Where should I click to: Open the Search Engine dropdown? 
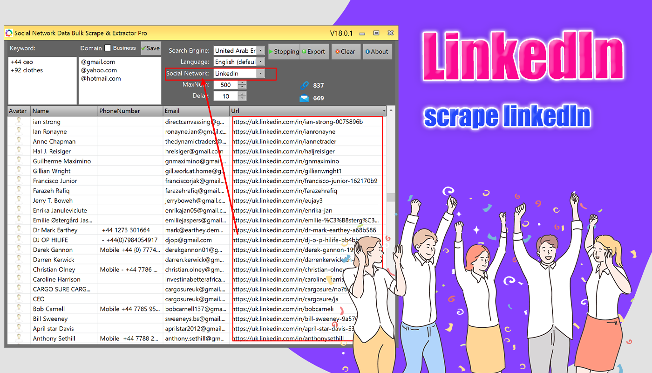[260, 50]
